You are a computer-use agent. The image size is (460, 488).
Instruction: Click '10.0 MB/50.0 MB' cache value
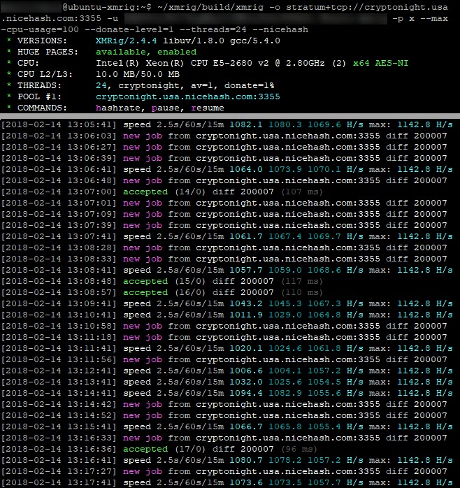tap(138, 74)
